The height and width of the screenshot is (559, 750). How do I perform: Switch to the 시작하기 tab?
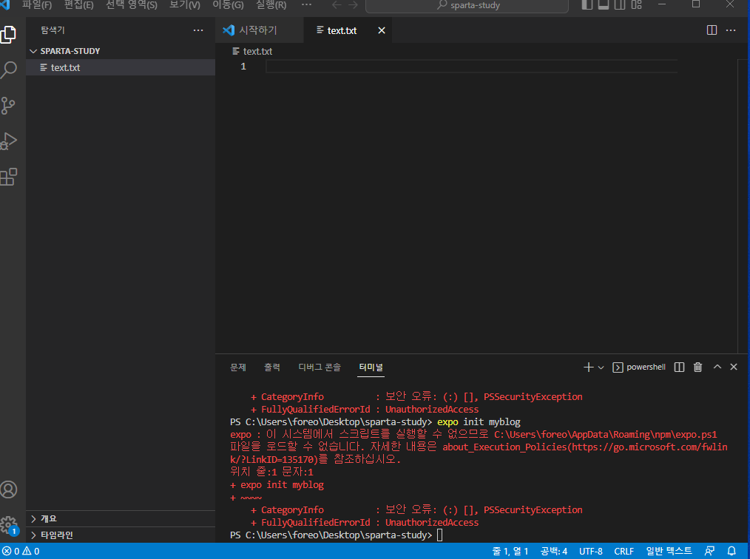click(259, 30)
